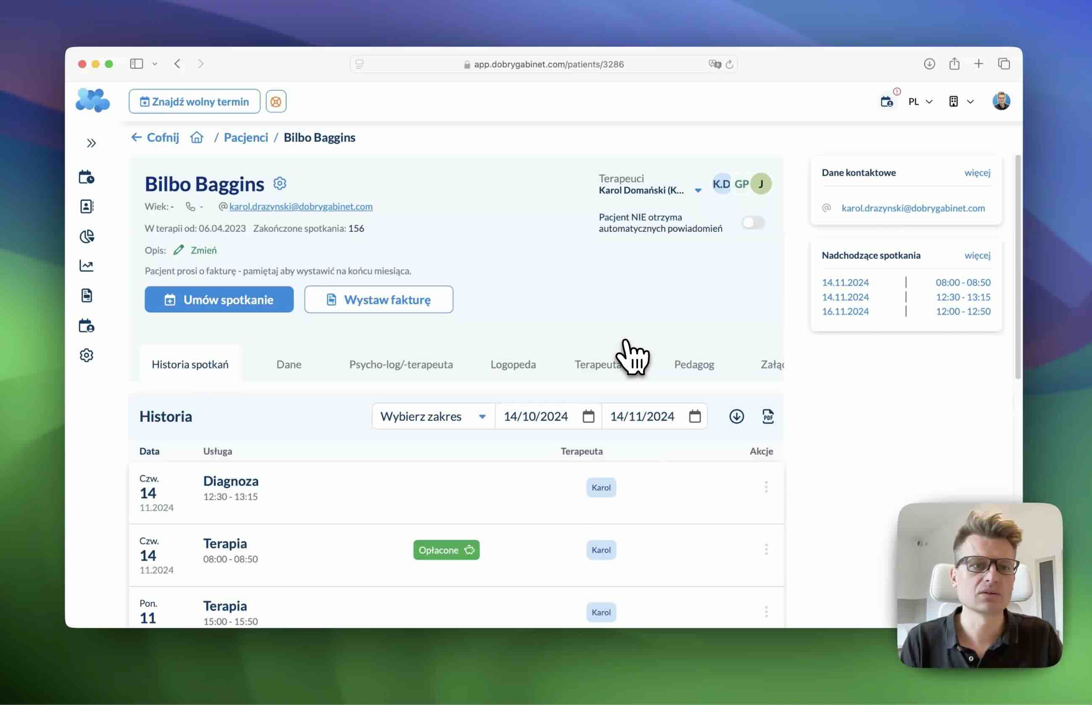This screenshot has height=705, width=1092.
Task: Click the Umów spotkanie button
Action: coord(219,300)
